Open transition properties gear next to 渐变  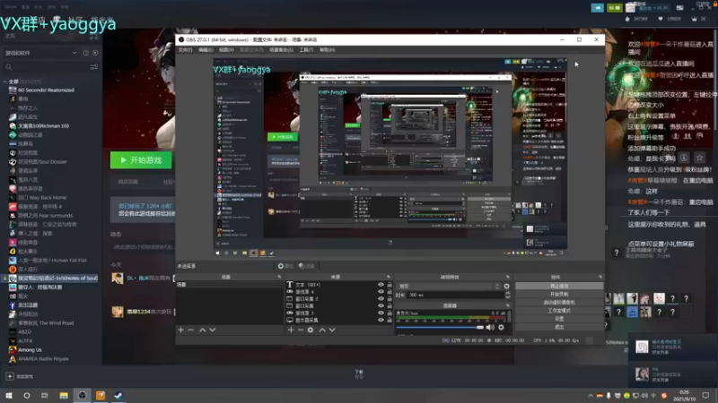tap(506, 287)
